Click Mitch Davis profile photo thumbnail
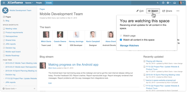The width and height of the screenshot is (187, 92). [x=46, y=34]
